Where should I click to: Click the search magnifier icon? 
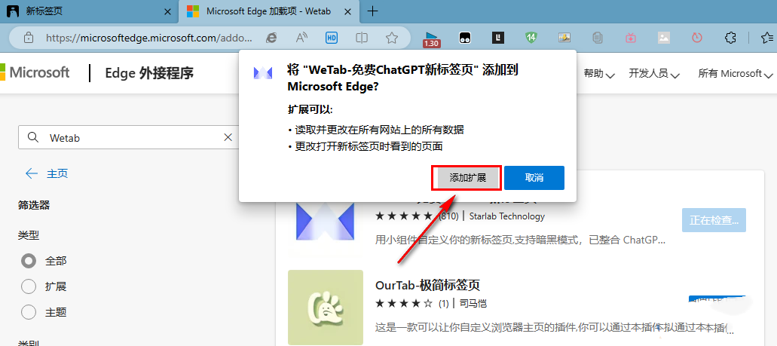coord(32,137)
